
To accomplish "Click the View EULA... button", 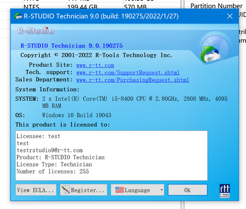I will pos(36,190).
